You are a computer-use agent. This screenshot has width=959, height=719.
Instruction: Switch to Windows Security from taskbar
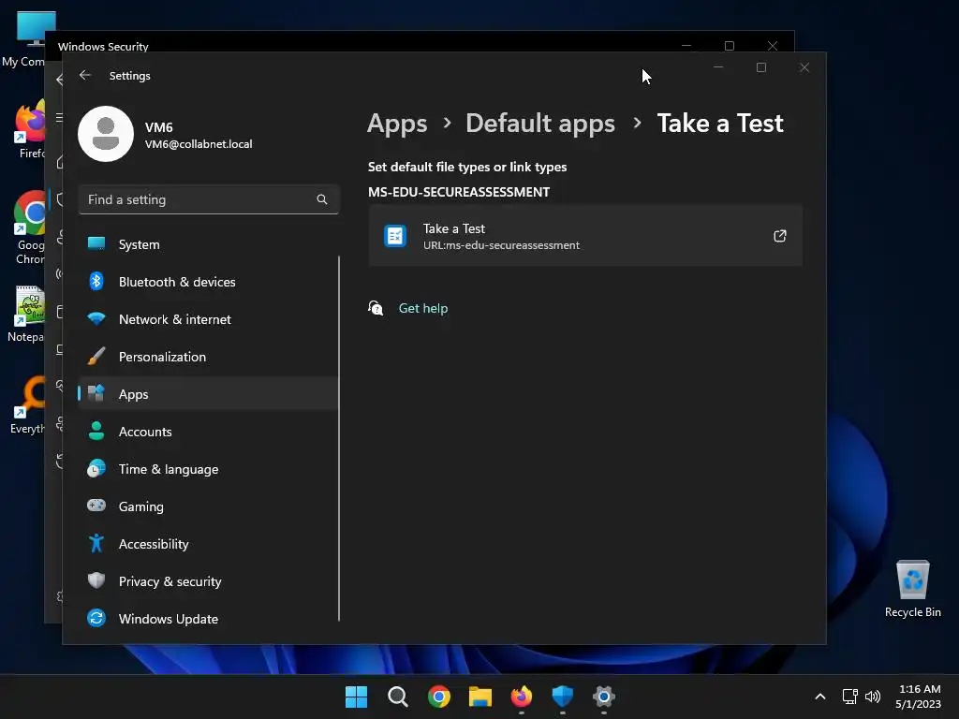click(563, 697)
